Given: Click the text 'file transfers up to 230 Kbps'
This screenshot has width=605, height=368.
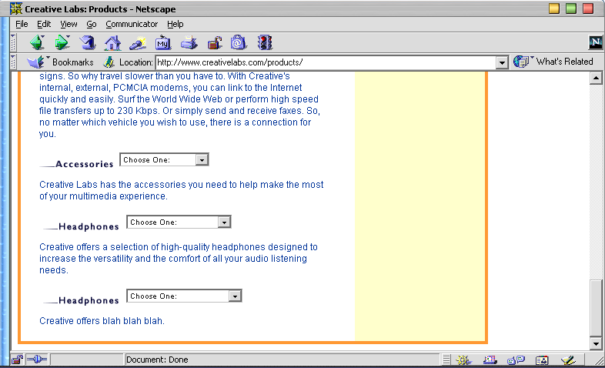Looking at the screenshot, I should [x=99, y=111].
